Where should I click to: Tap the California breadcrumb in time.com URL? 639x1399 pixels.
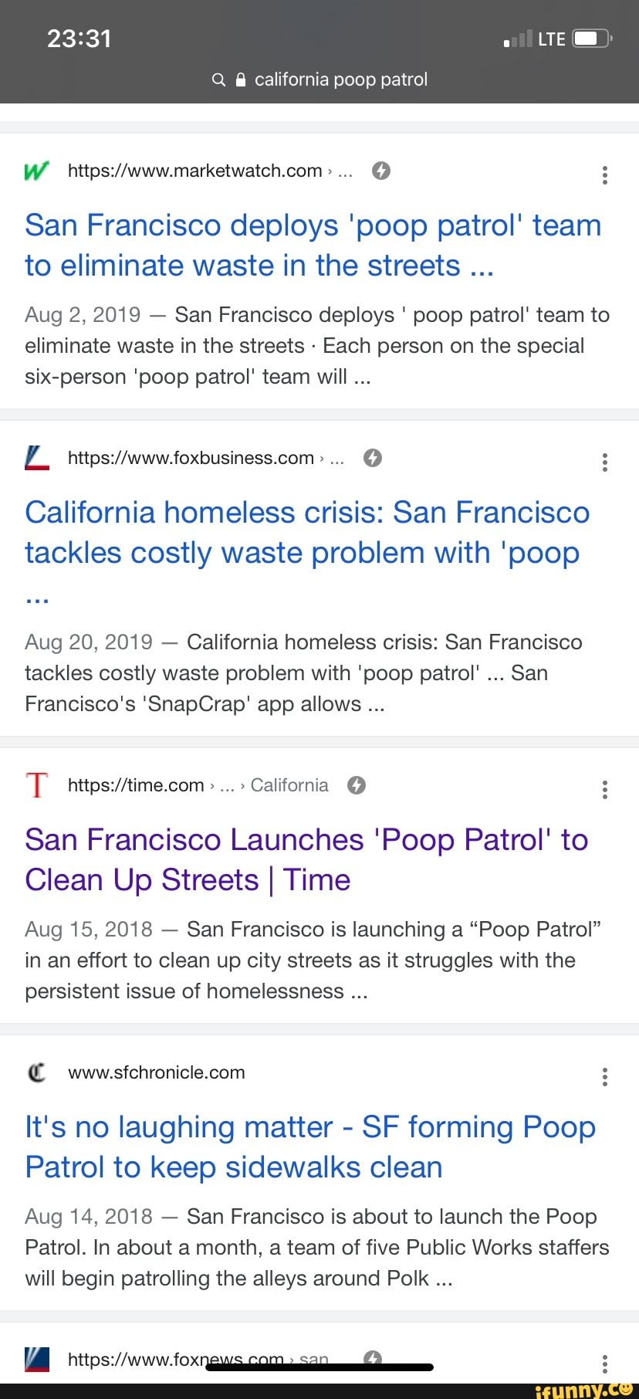tap(289, 785)
